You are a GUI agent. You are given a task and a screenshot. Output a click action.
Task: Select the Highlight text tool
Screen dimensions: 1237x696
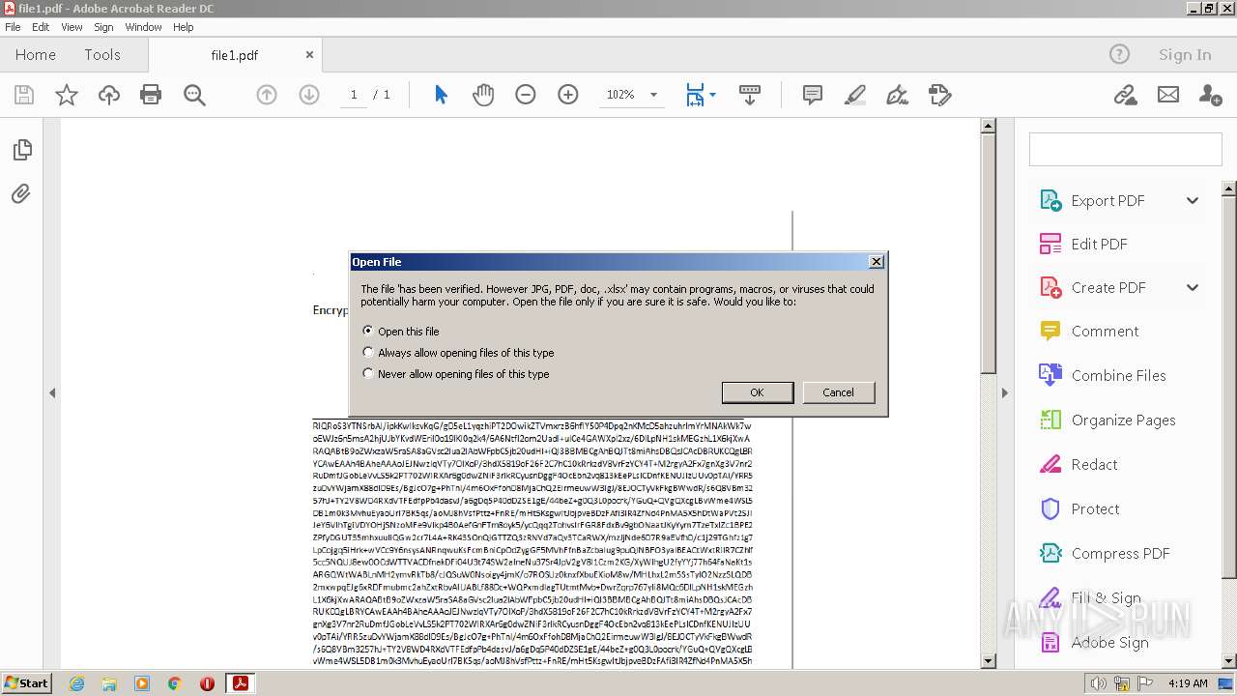tap(855, 95)
